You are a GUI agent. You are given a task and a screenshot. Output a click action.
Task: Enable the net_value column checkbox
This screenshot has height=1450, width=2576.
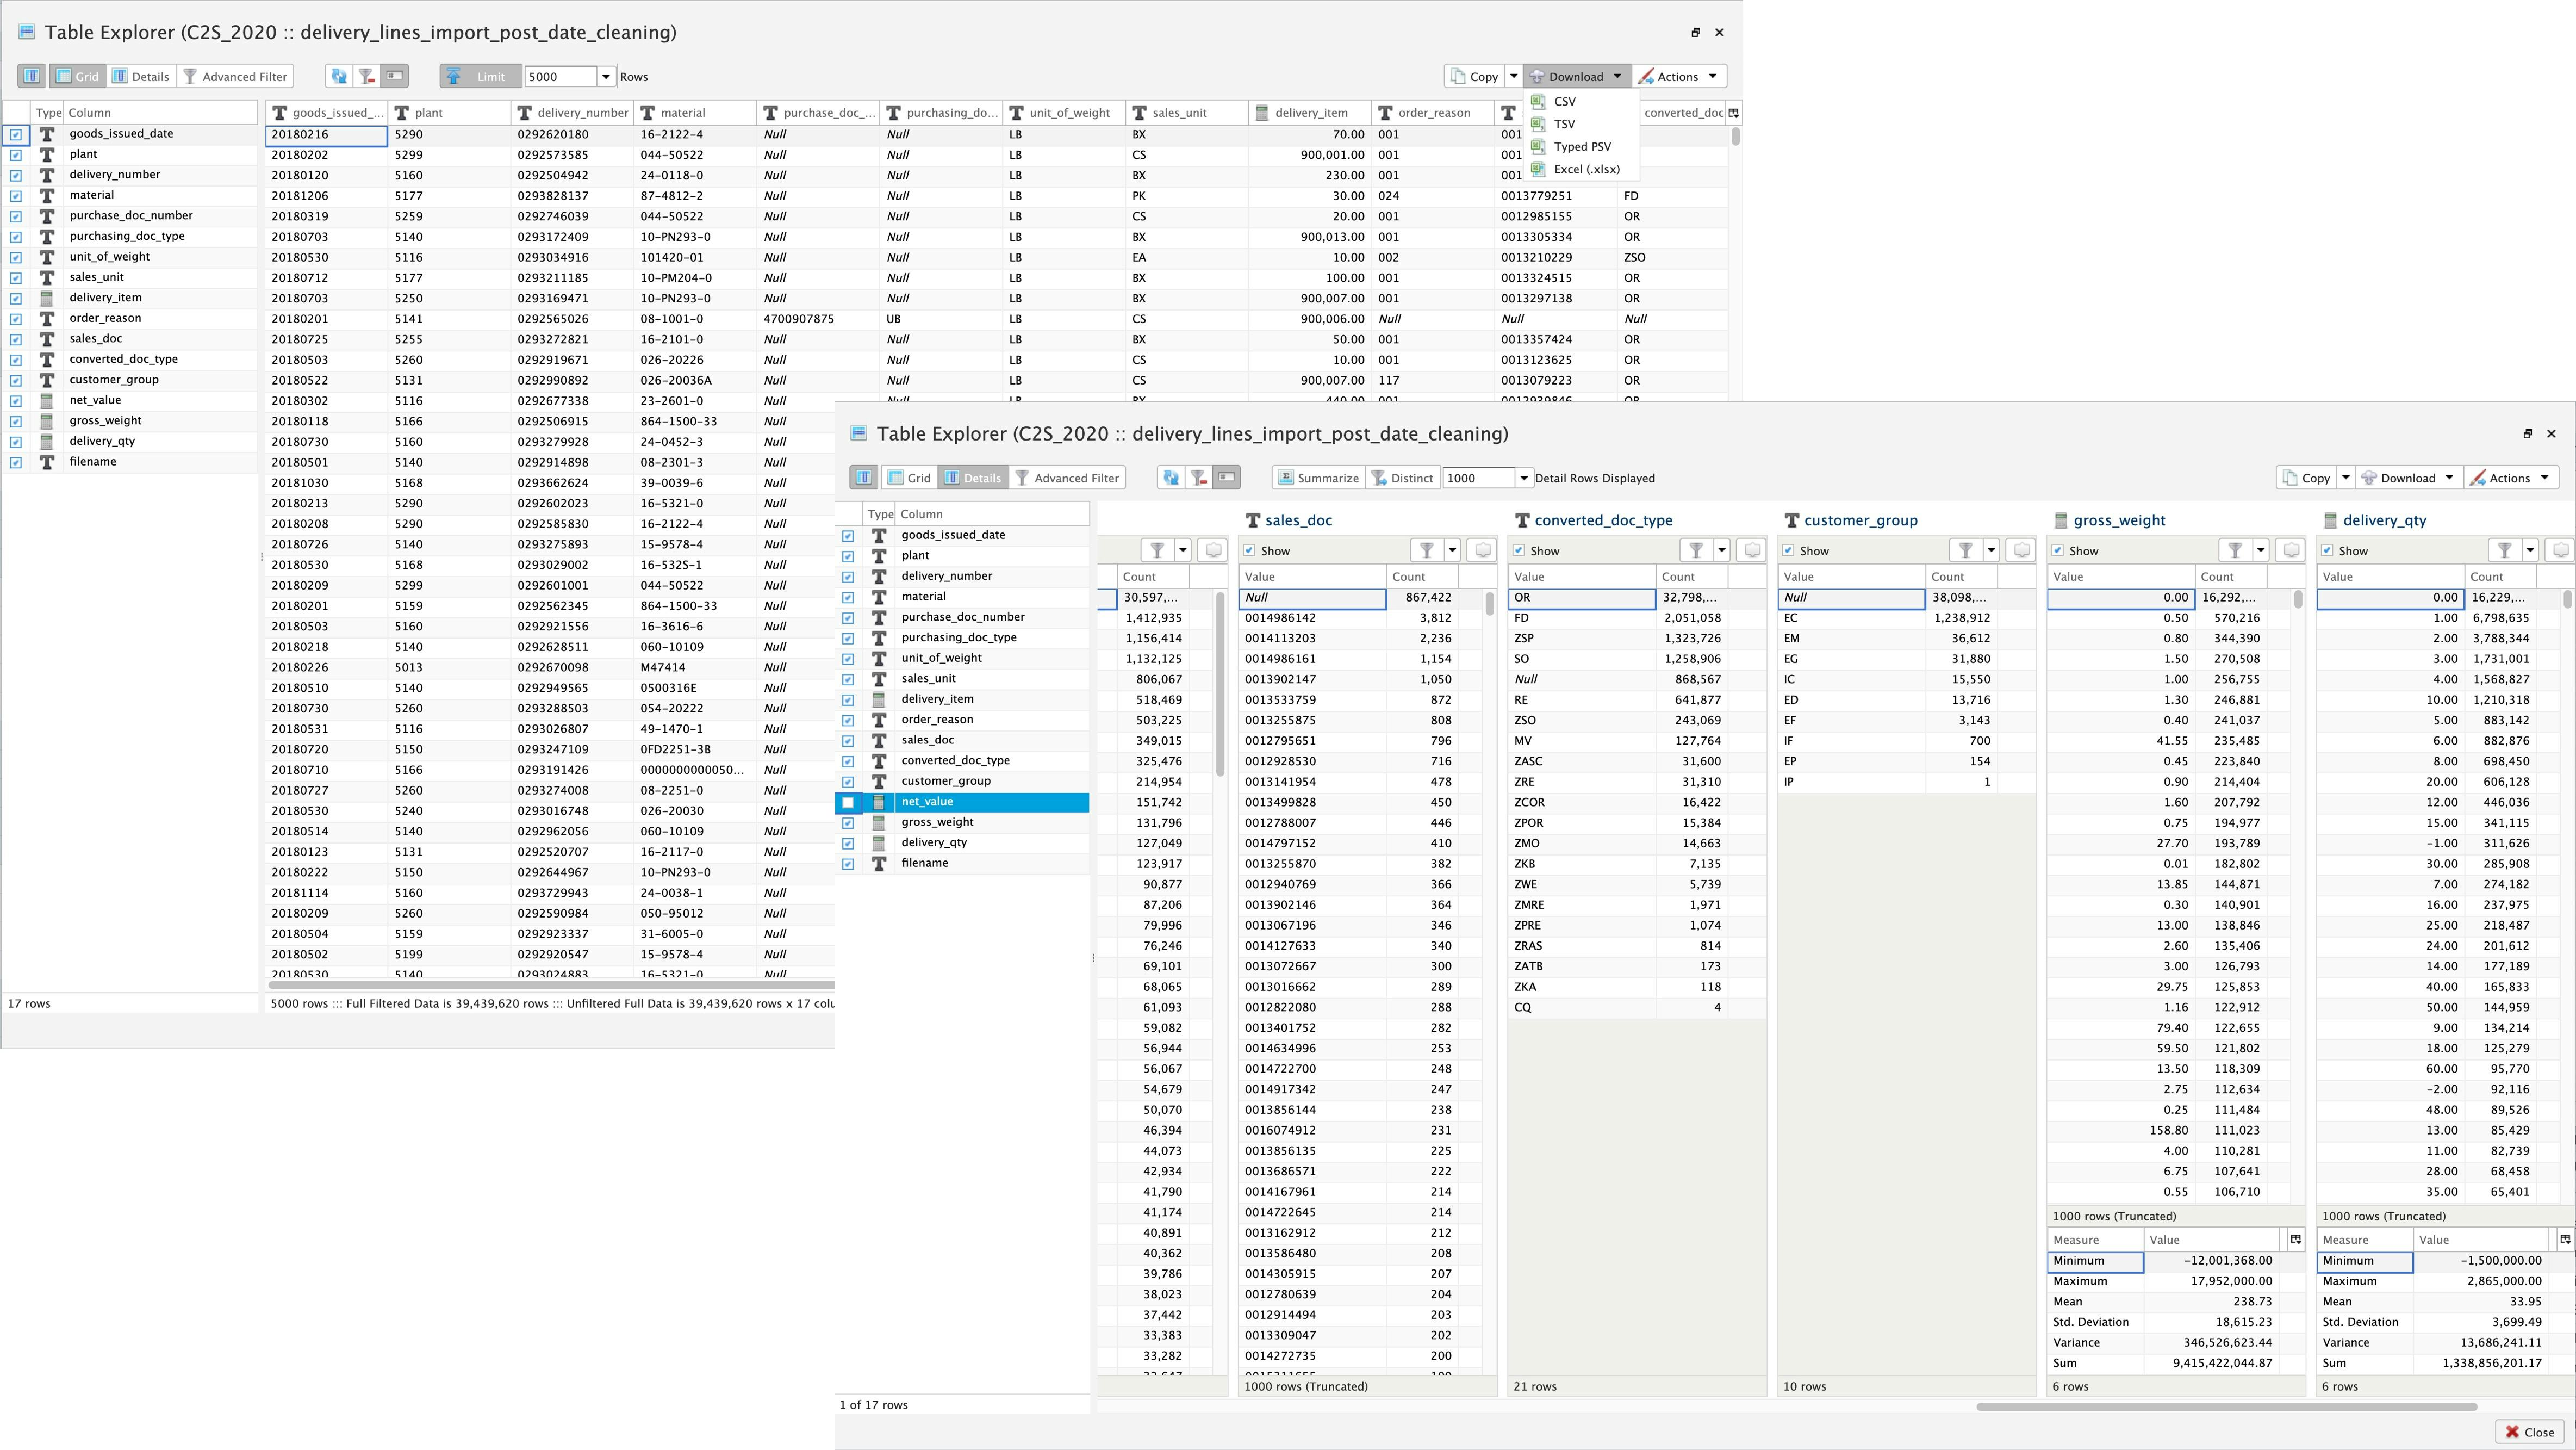pos(848,802)
